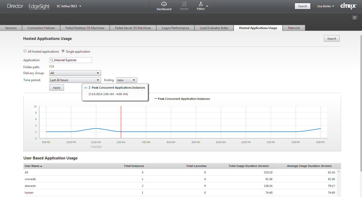
Task: Switch to the Logon Performance tab
Action: click(x=175, y=28)
